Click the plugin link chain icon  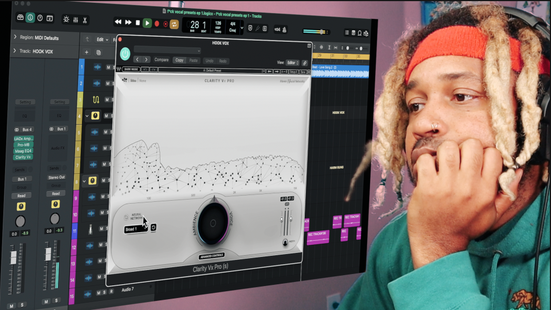coord(305,63)
